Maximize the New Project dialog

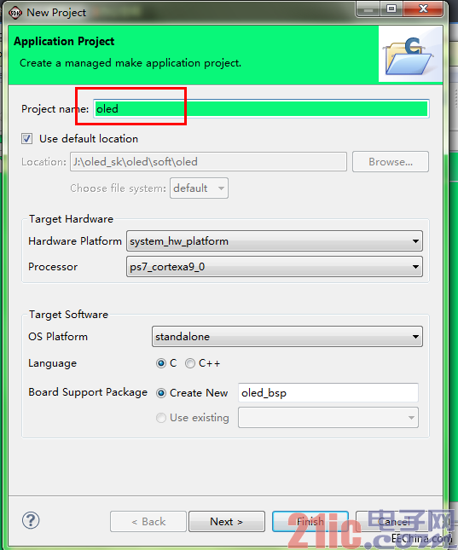pyautogui.click(x=391, y=9)
